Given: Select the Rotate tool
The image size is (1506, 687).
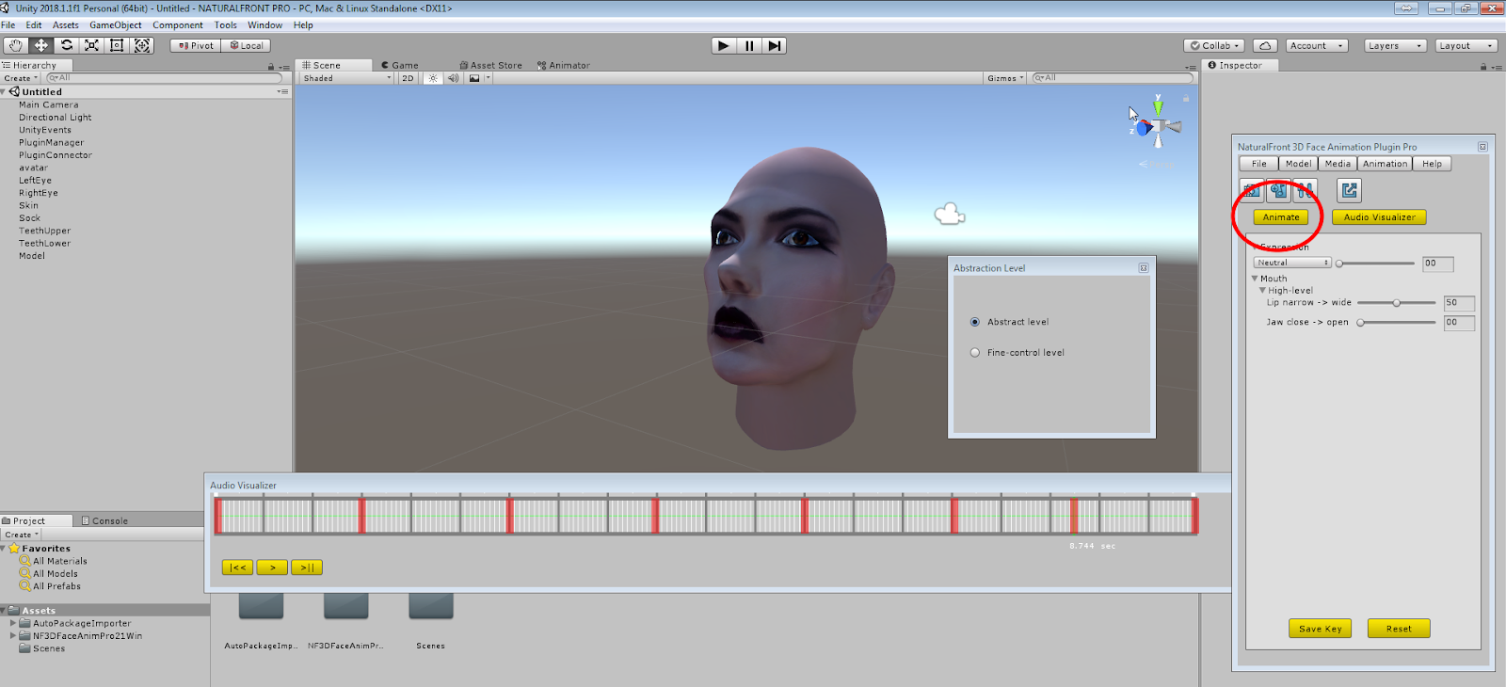Looking at the screenshot, I should coord(67,45).
